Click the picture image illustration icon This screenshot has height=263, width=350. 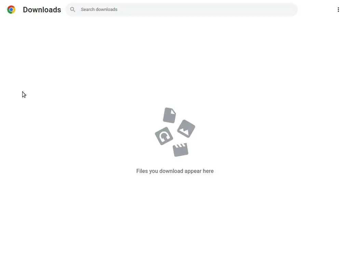[x=186, y=129]
